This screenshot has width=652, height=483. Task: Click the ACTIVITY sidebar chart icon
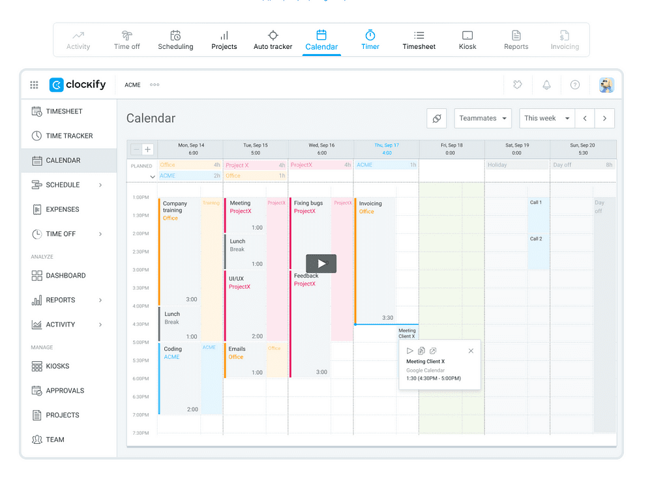click(x=37, y=325)
